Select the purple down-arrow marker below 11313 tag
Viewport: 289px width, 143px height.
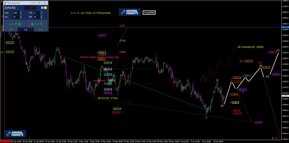click(x=243, y=93)
